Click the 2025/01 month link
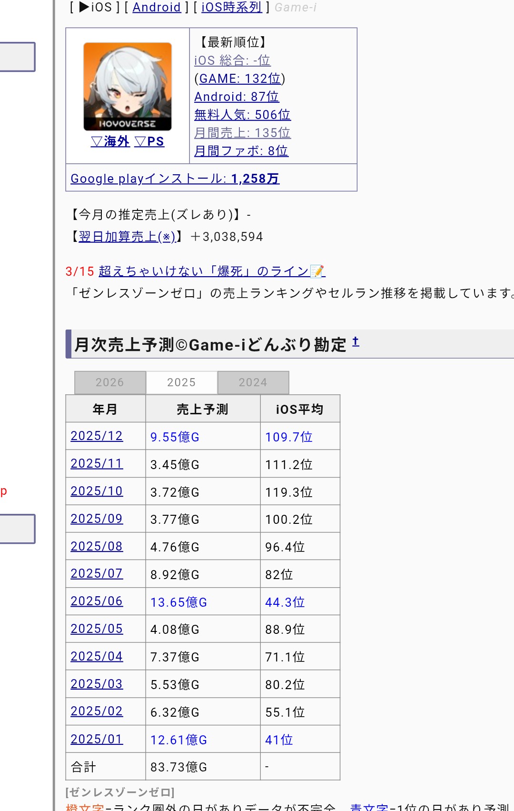This screenshot has width=514, height=811. (97, 739)
